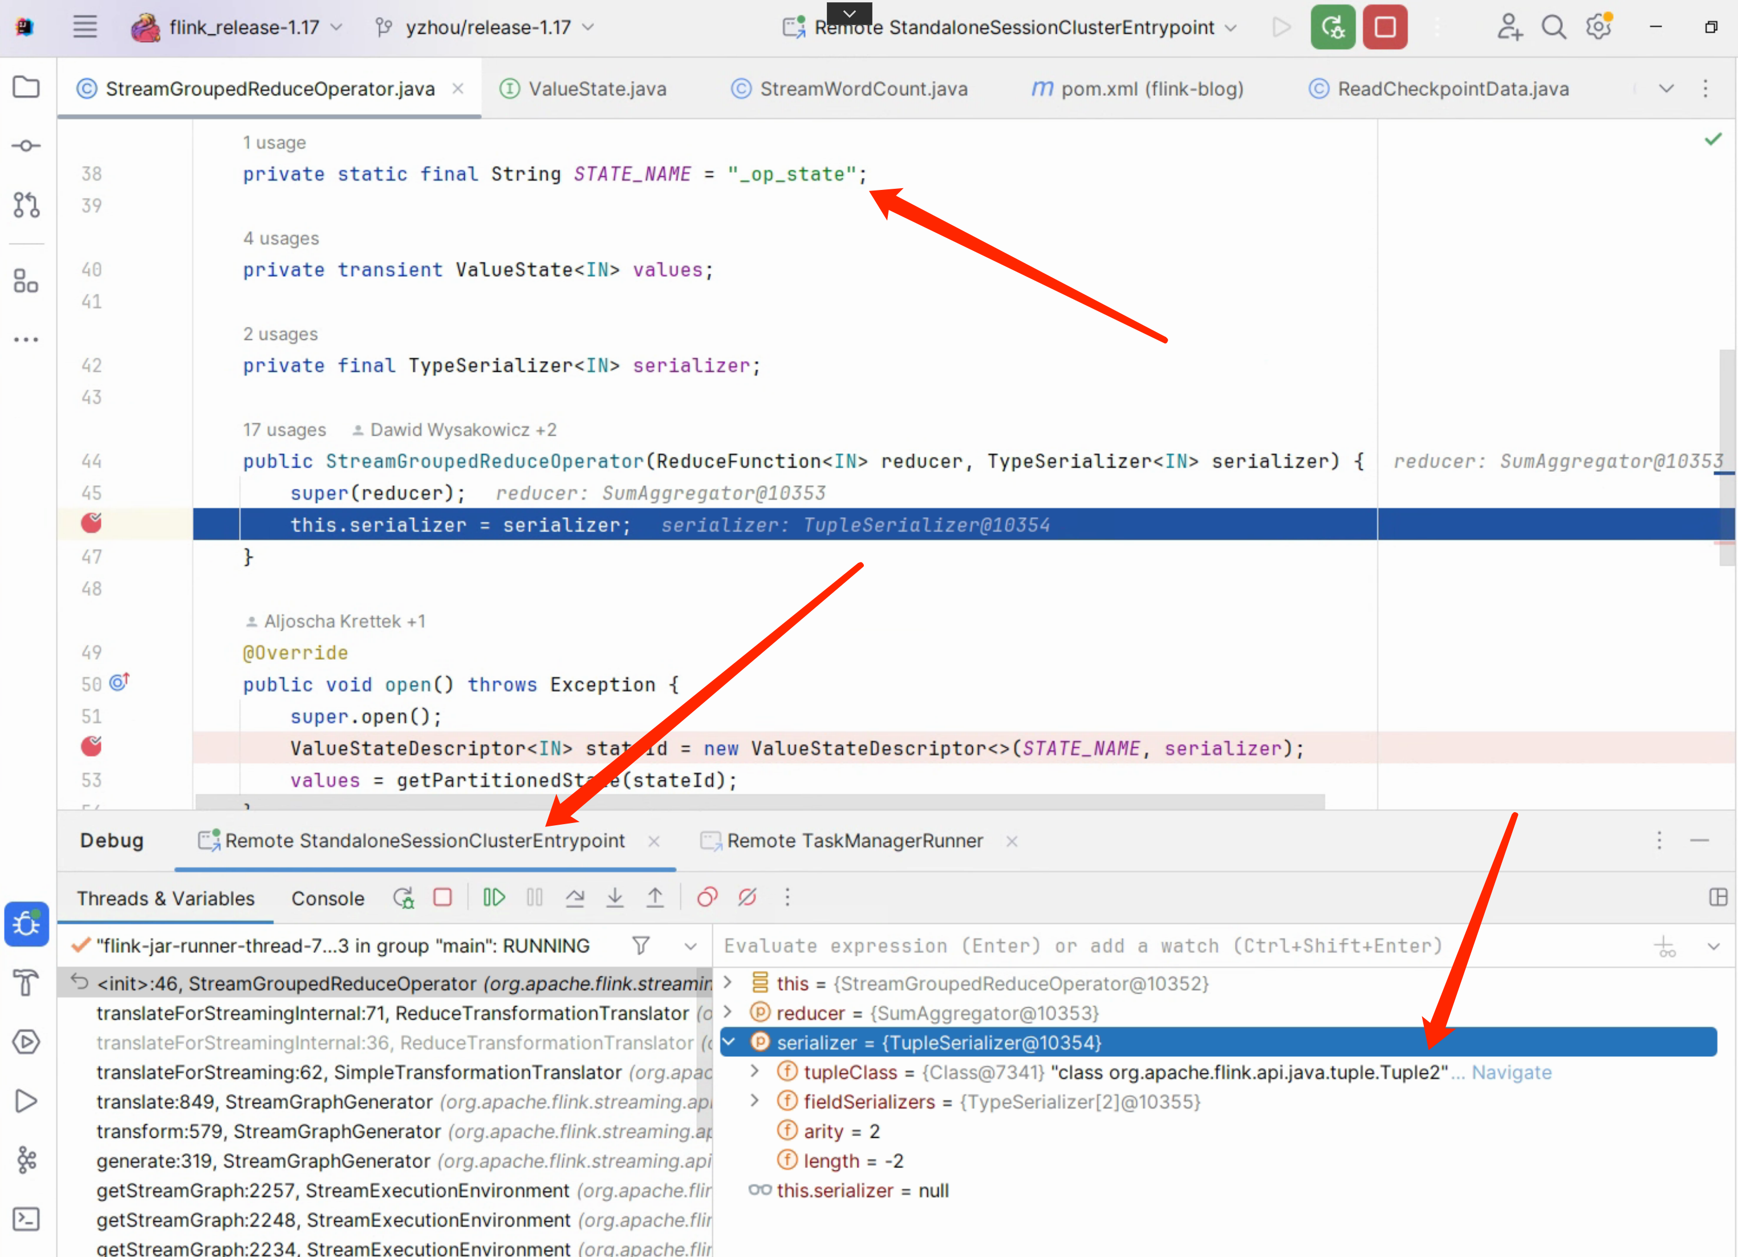1738x1257 pixels.
Task: Toggle debug layout settings icon
Action: coord(1717,898)
